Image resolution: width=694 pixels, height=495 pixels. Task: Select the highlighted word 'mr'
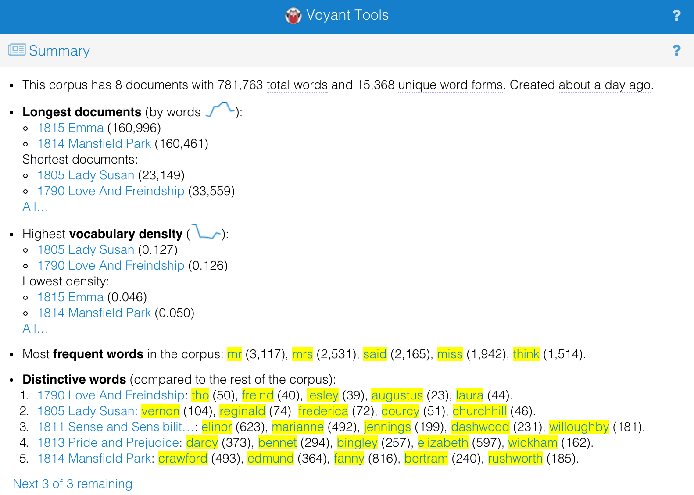coord(234,354)
